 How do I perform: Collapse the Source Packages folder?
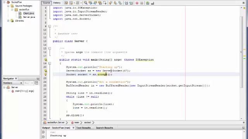[8, 6]
